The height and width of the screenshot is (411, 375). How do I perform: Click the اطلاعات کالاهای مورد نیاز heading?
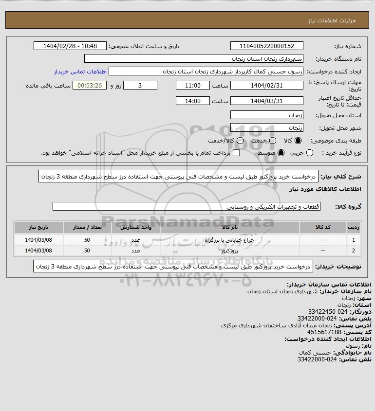325,189
